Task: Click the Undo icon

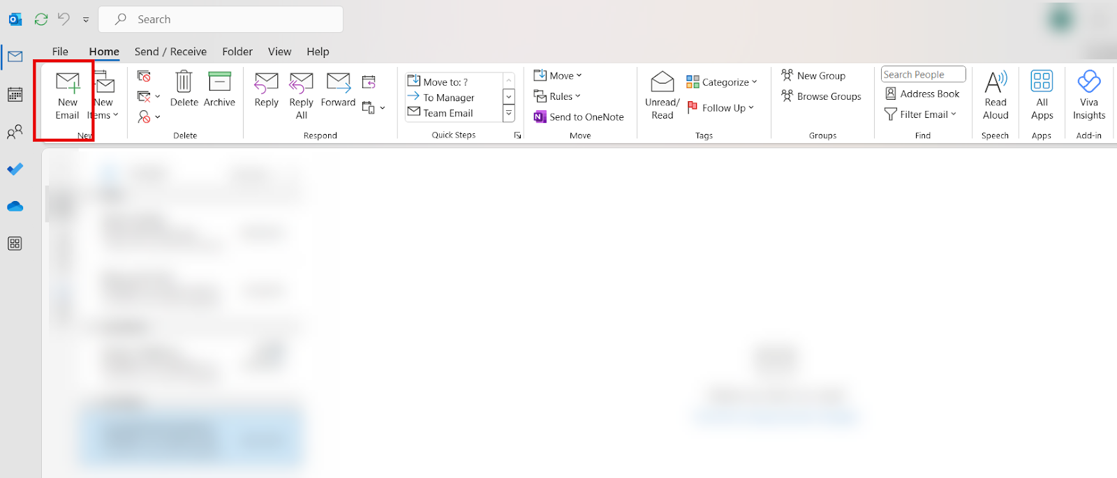Action: click(x=64, y=20)
